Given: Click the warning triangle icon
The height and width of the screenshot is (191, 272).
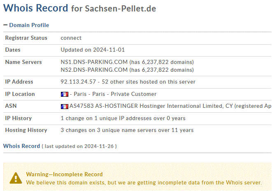Looking at the screenshot, I should (16, 178).
